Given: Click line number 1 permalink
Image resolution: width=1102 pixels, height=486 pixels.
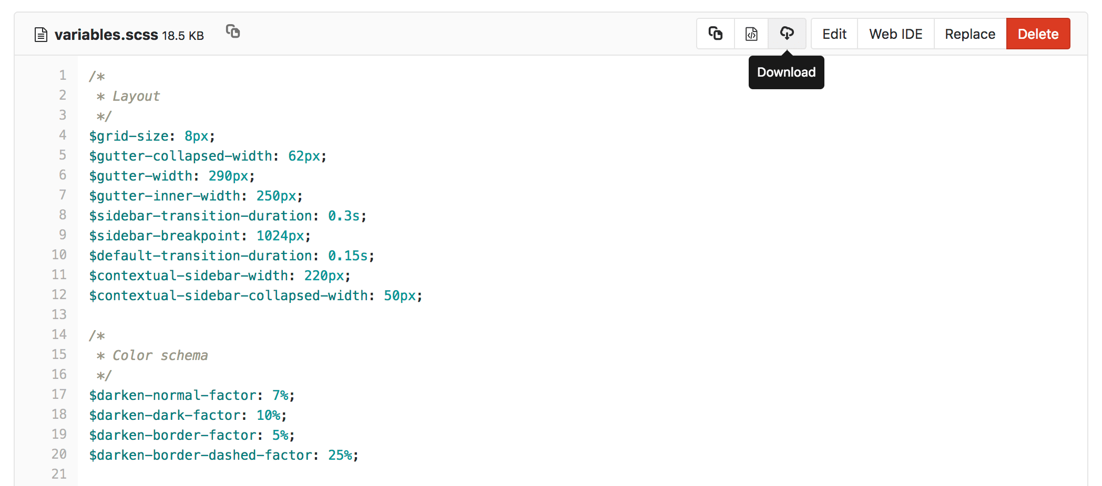Looking at the screenshot, I should coord(63,76).
